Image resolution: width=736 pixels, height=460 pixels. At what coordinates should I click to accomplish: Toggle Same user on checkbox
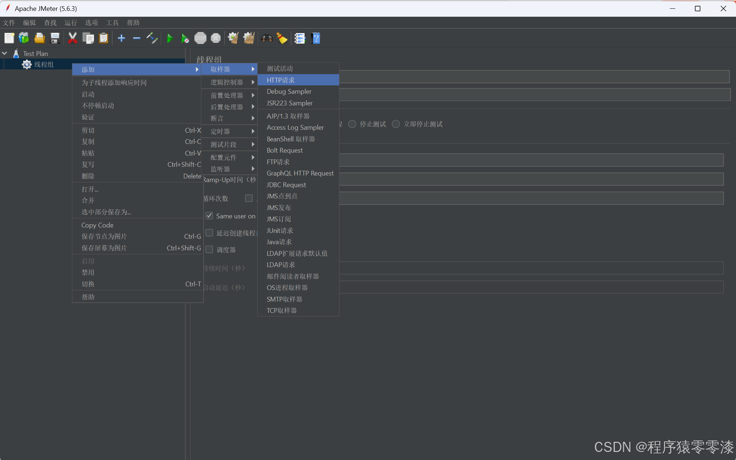click(x=210, y=216)
